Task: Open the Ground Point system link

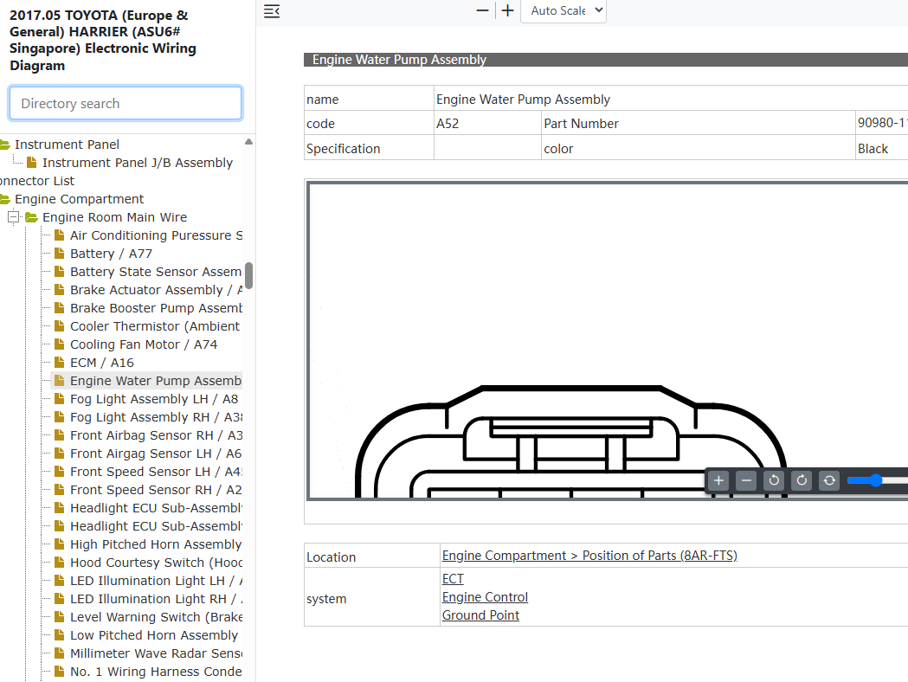Action: 480,615
